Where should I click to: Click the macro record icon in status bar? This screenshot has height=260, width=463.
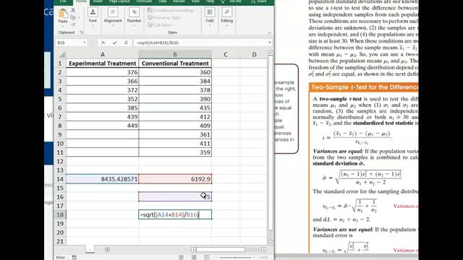pyautogui.click(x=74, y=257)
